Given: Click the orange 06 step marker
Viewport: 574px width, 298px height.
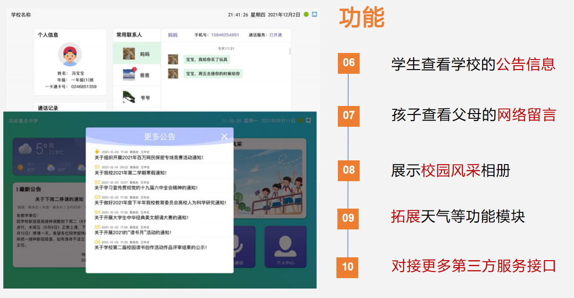Looking at the screenshot, I should [x=348, y=63].
